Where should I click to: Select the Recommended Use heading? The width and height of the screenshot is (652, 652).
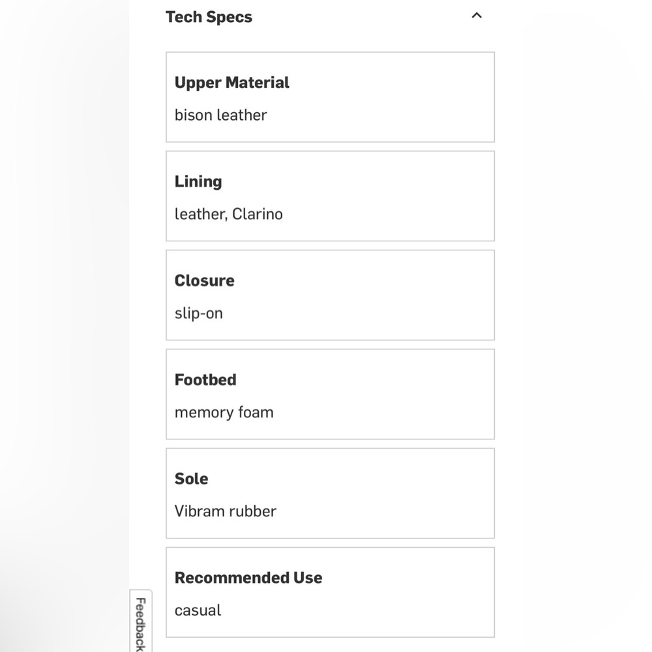pyautogui.click(x=248, y=578)
